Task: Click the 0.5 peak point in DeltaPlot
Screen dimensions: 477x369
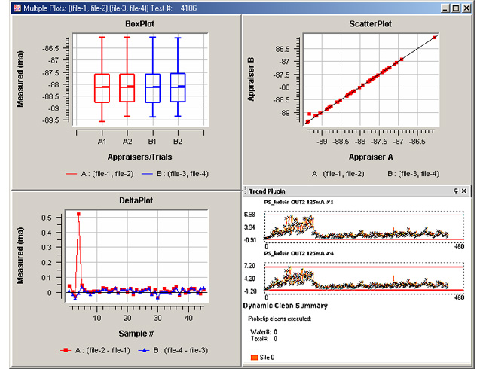Action: click(79, 215)
